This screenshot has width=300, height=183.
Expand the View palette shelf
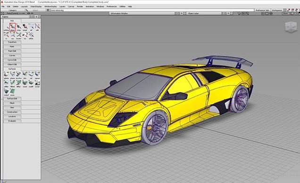[12, 108]
